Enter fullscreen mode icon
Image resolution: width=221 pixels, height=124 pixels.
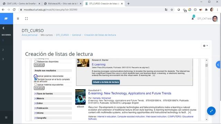tap(26, 19)
